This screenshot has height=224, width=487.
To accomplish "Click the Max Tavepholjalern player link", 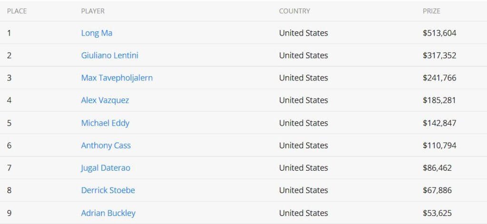I will click(117, 78).
